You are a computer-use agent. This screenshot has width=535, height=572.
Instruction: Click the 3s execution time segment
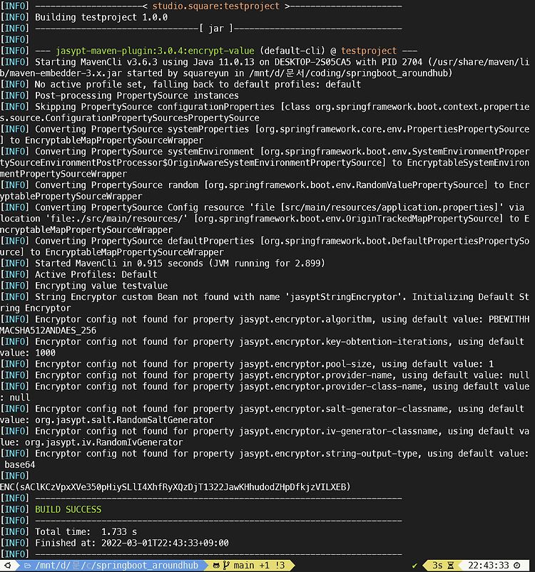point(437,566)
